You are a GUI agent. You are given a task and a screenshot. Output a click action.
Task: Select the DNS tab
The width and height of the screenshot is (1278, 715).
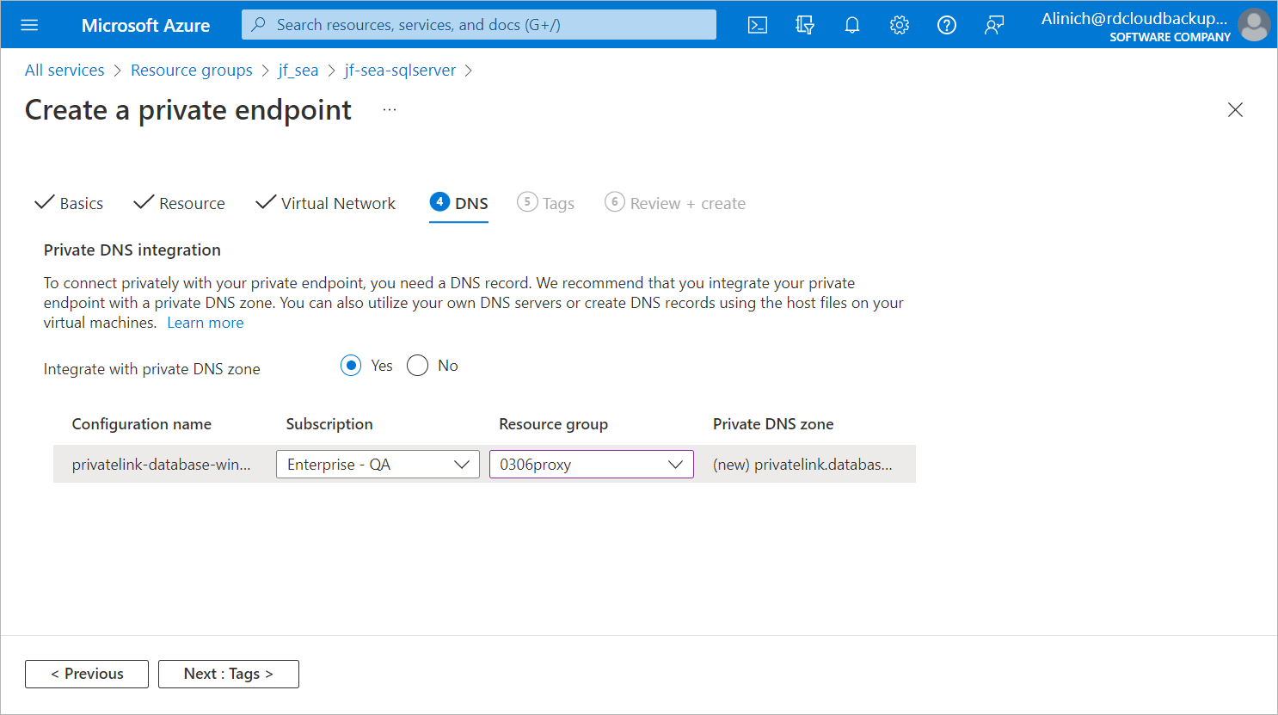[x=459, y=203]
